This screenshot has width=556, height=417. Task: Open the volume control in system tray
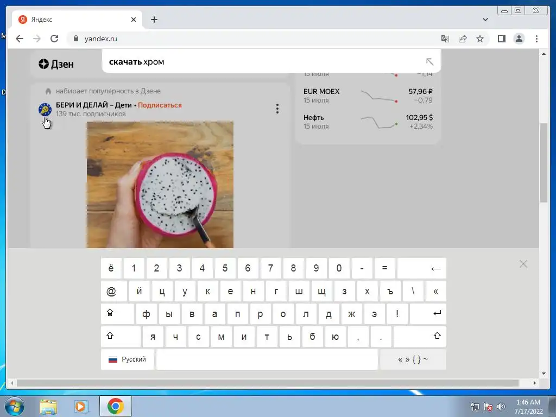pos(501,407)
